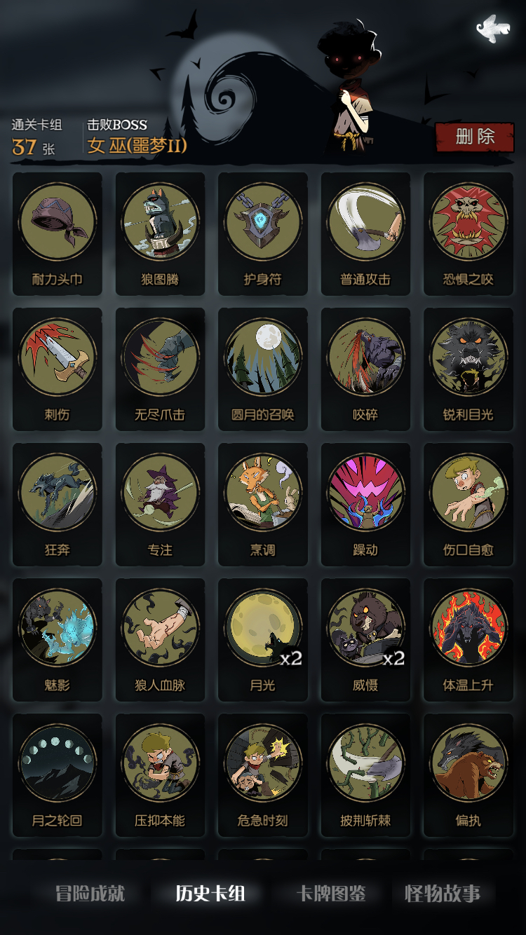This screenshot has height=935, width=526.
Task: Choose the 普通攻击 axe attack card
Action: coord(365,234)
